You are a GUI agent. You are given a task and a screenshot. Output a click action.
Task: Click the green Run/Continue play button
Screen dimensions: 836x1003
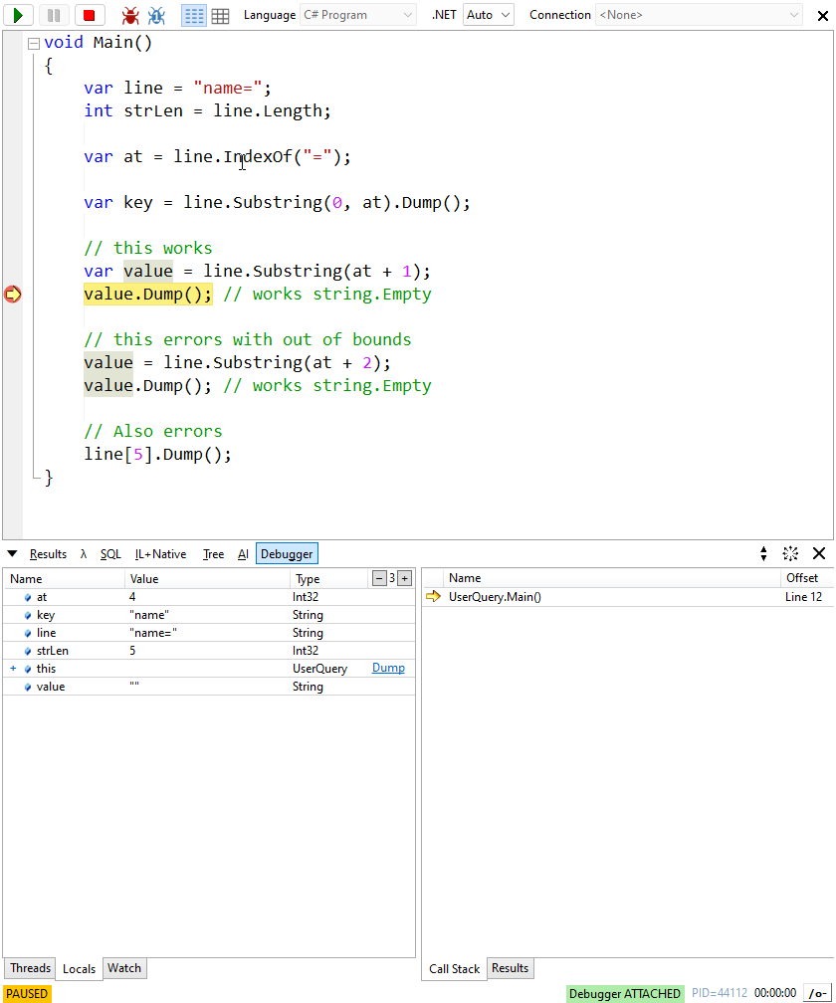tap(18, 15)
